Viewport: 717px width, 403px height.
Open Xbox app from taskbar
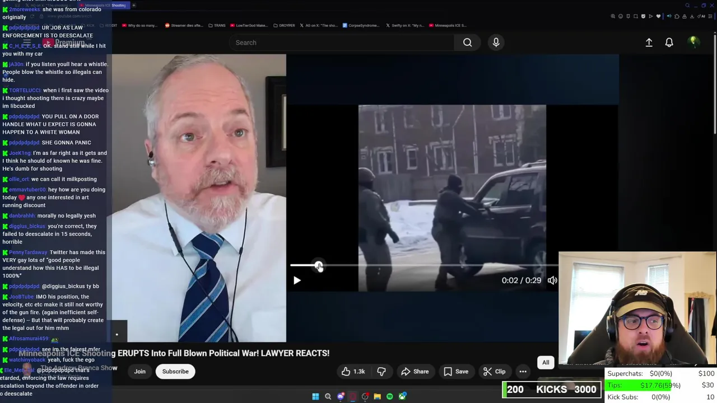pos(402,396)
